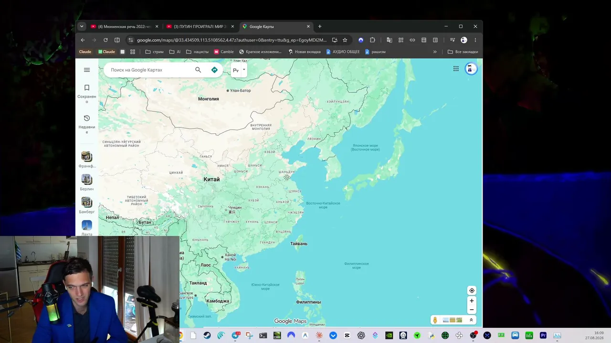
Task: Open the Chrome profile icon in toolbar
Action: click(x=464, y=40)
